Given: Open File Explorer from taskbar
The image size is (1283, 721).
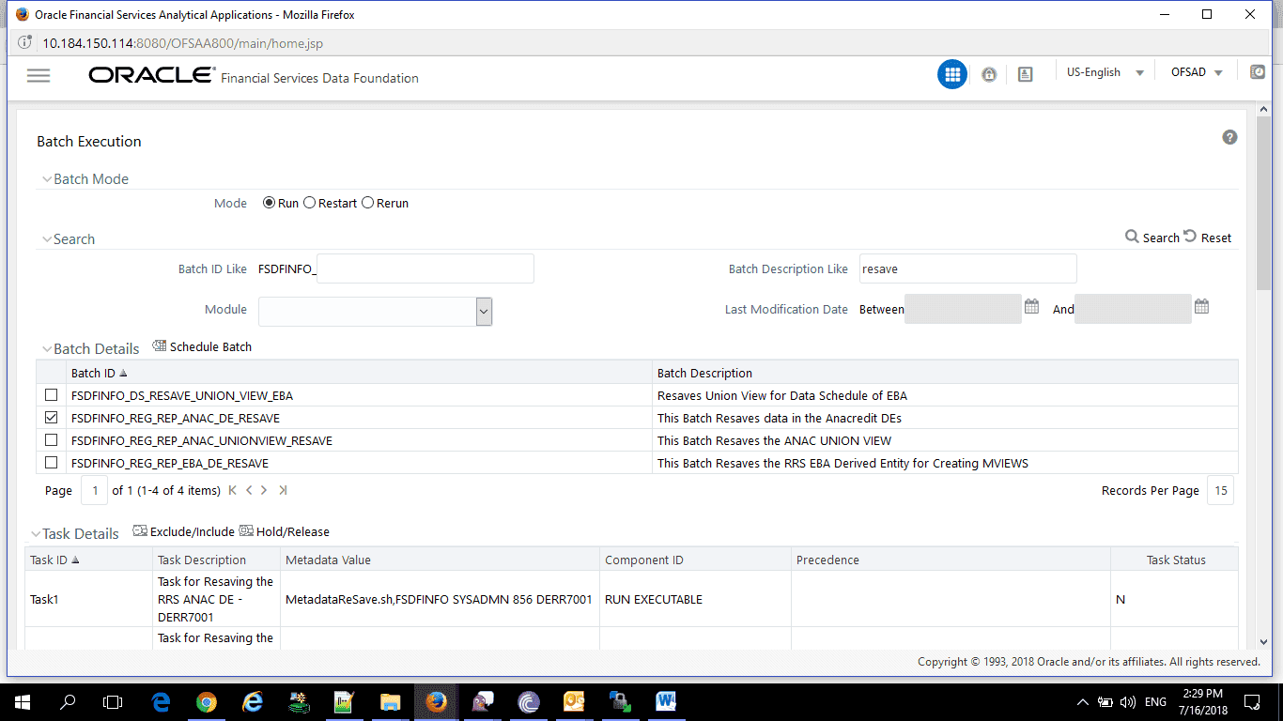Looking at the screenshot, I should [x=390, y=701].
